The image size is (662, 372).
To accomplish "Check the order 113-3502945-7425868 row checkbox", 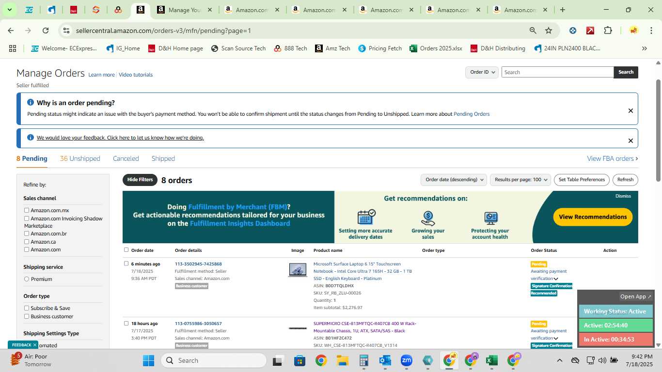I will click(x=126, y=263).
